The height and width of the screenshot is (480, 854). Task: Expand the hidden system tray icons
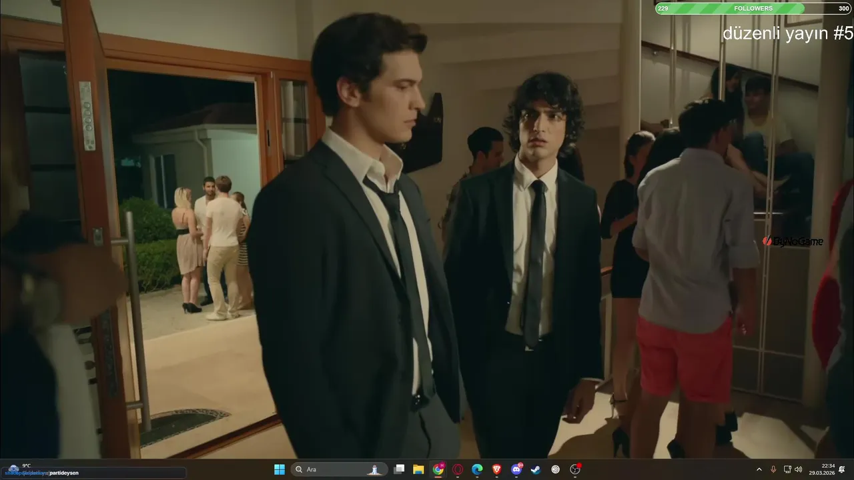[x=759, y=469]
